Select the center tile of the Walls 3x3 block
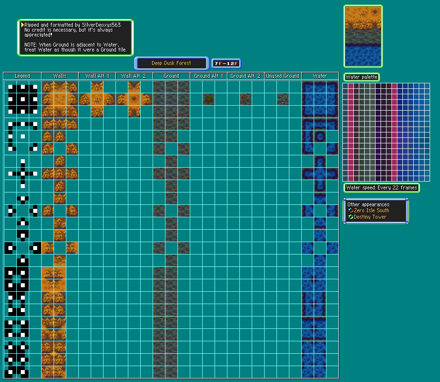Viewport: 440px width, 382px height. pyautogui.click(x=60, y=99)
